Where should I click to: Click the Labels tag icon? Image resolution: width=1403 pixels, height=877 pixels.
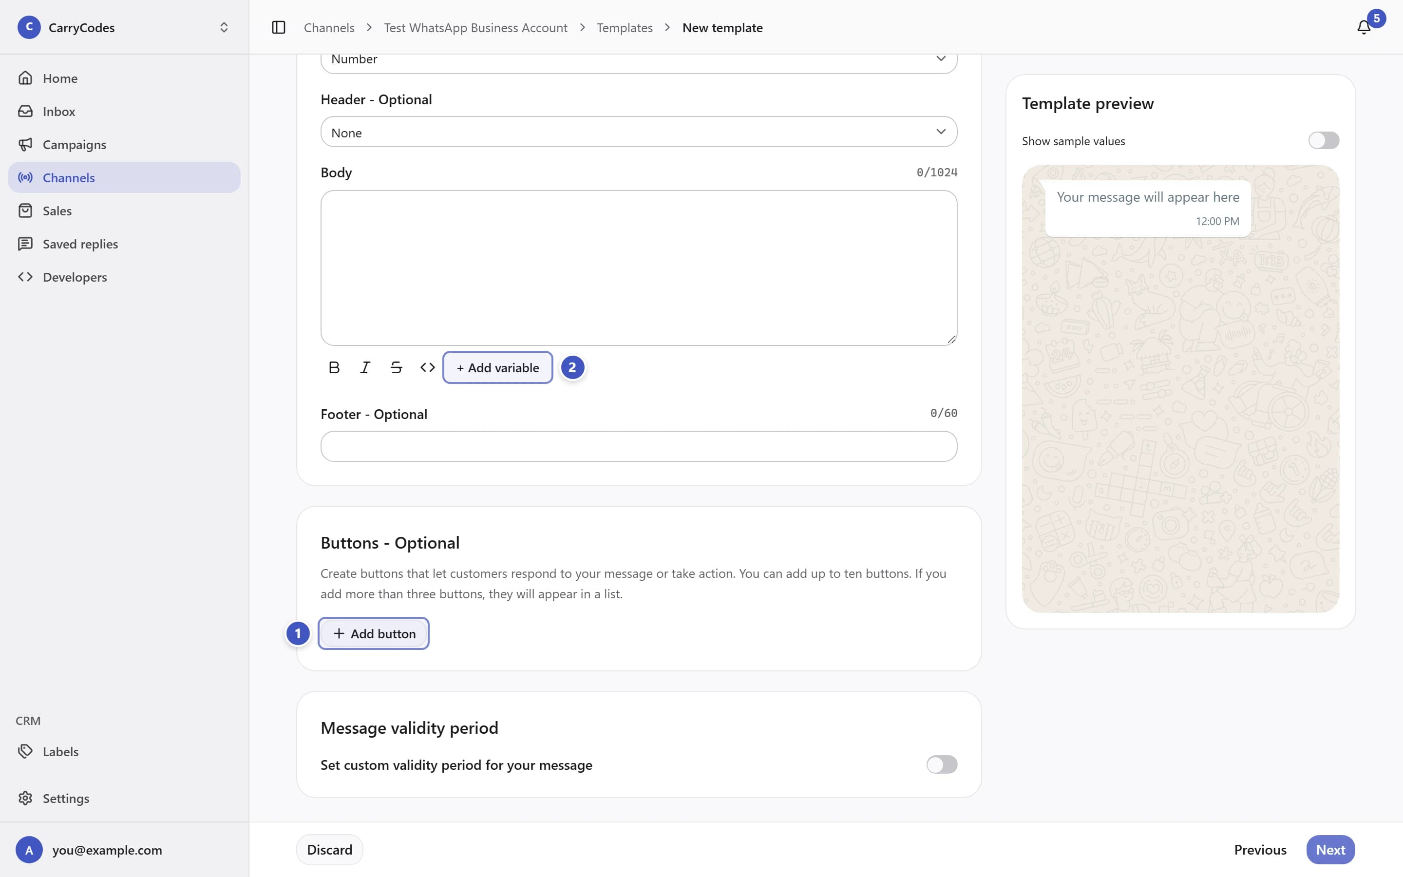click(25, 751)
